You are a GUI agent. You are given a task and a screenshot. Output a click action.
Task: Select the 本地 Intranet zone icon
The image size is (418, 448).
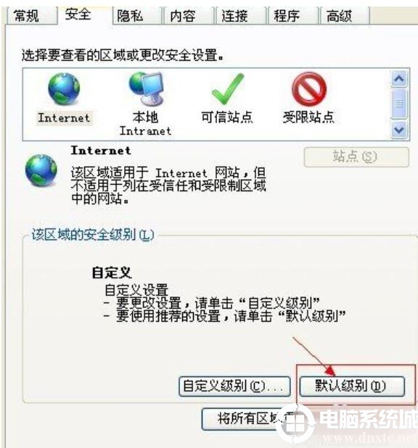[x=146, y=88]
